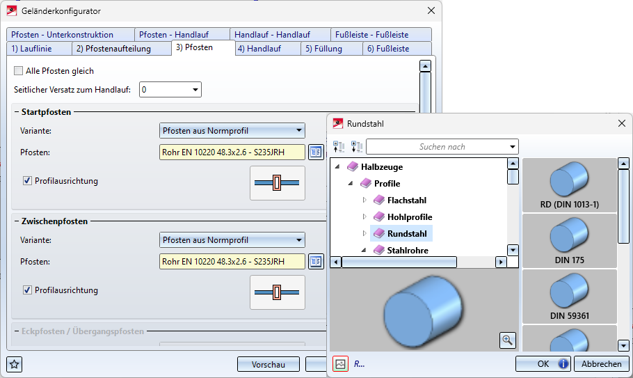The height and width of the screenshot is (378, 633).
Task: Click tree horizontal scrollbar right arrow
Action: click(501, 262)
